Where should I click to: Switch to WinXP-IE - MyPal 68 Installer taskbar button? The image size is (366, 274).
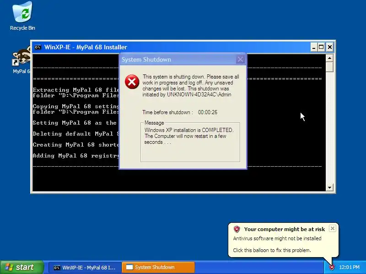coord(85,268)
